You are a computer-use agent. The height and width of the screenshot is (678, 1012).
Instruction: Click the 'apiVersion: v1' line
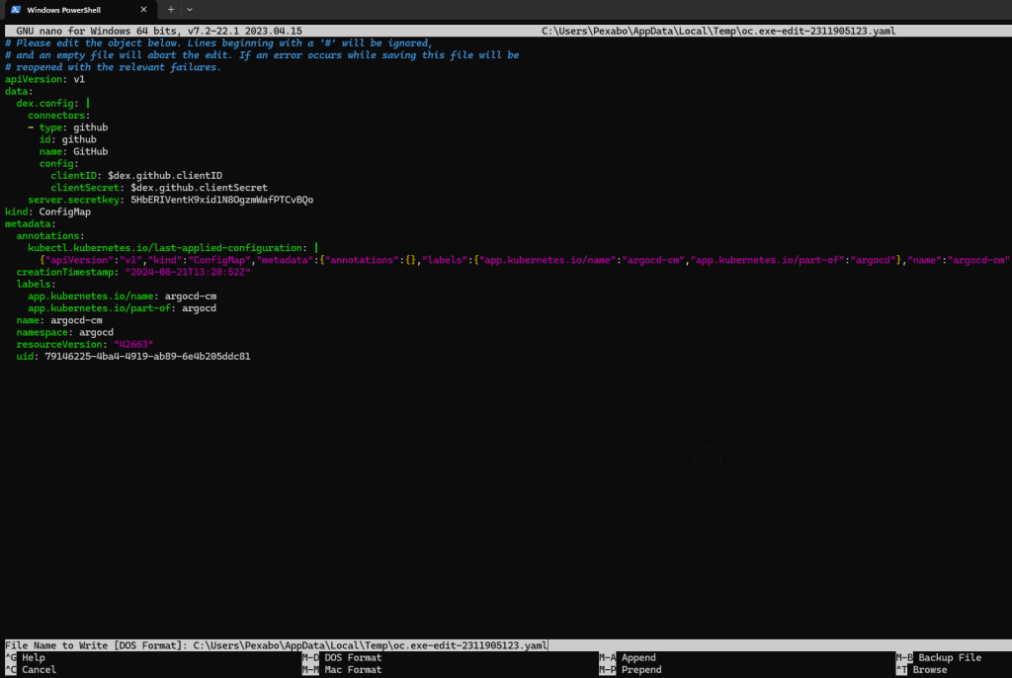pos(44,79)
